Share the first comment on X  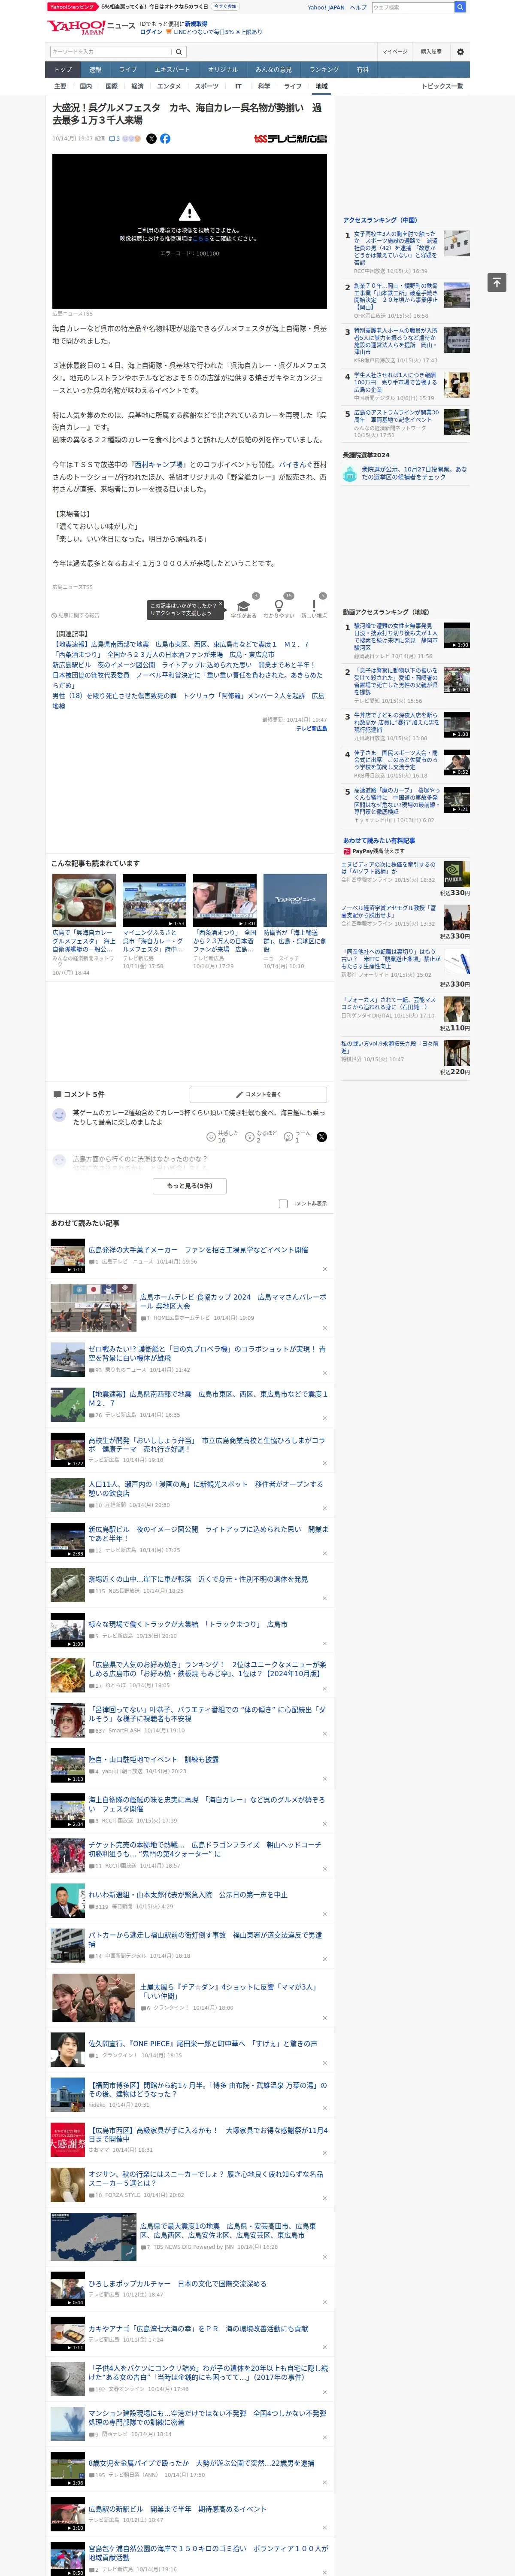pyautogui.click(x=321, y=1136)
